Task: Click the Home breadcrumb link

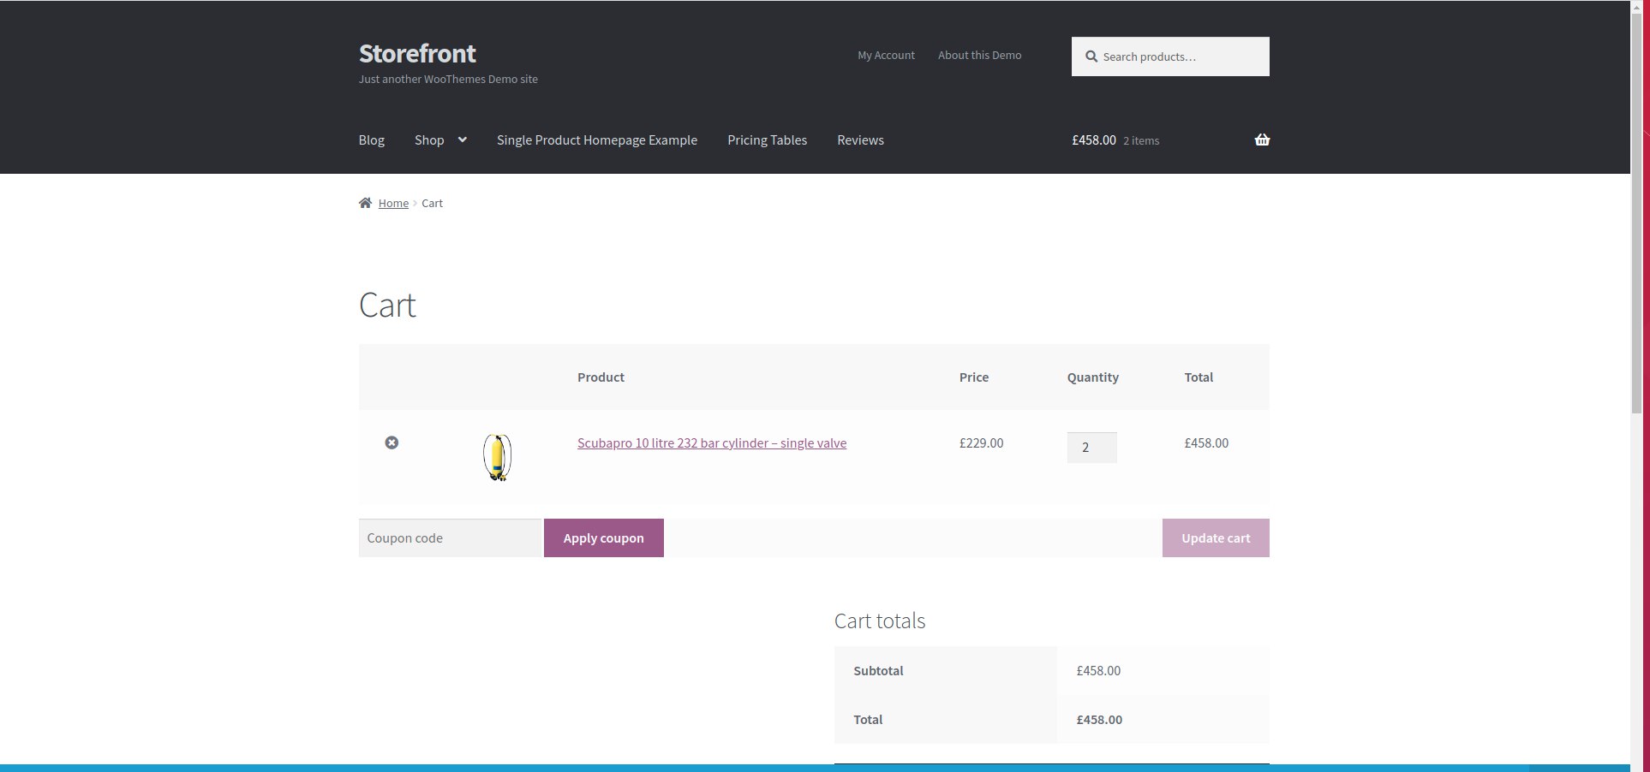Action: 393,204
